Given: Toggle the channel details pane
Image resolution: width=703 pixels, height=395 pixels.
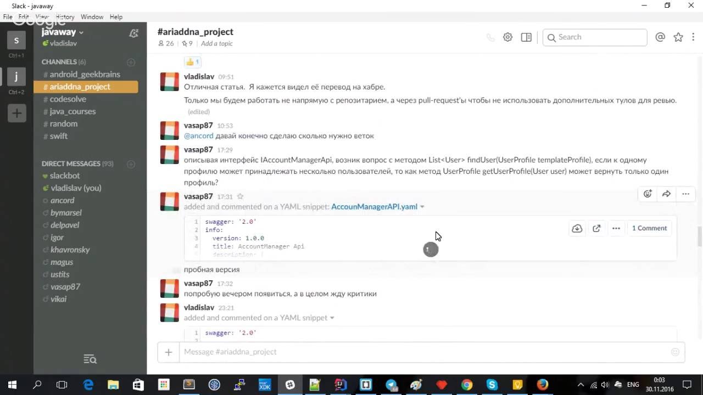Looking at the screenshot, I should coord(526,37).
